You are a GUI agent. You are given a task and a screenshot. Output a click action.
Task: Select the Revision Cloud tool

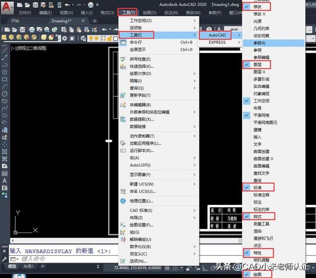[x=4, y=101]
